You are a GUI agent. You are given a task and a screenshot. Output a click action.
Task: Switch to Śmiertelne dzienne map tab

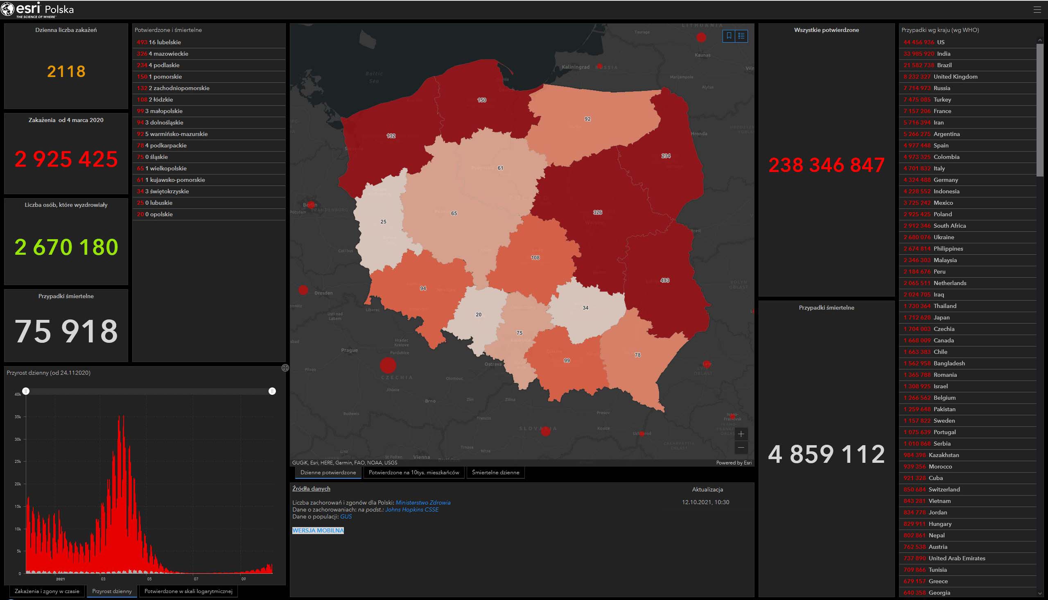495,472
